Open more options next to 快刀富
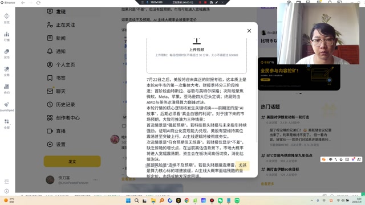 pyautogui.click(x=95, y=180)
